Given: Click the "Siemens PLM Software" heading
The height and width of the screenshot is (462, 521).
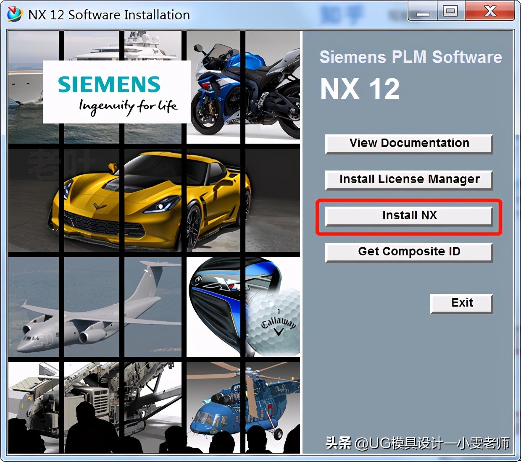Looking at the screenshot, I should 410,57.
